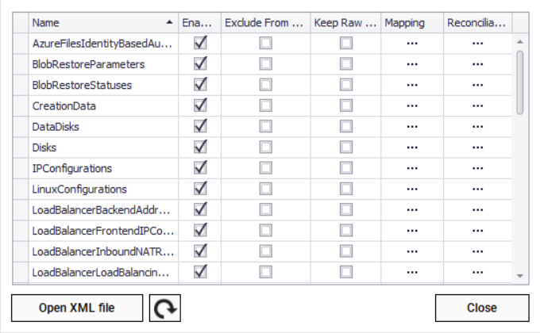Check Exclude From checkbox for CreationData
This screenshot has height=333, width=540.
coord(265,105)
